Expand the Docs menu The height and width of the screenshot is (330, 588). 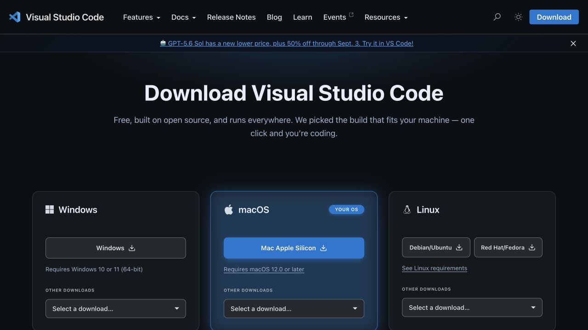pyautogui.click(x=183, y=17)
